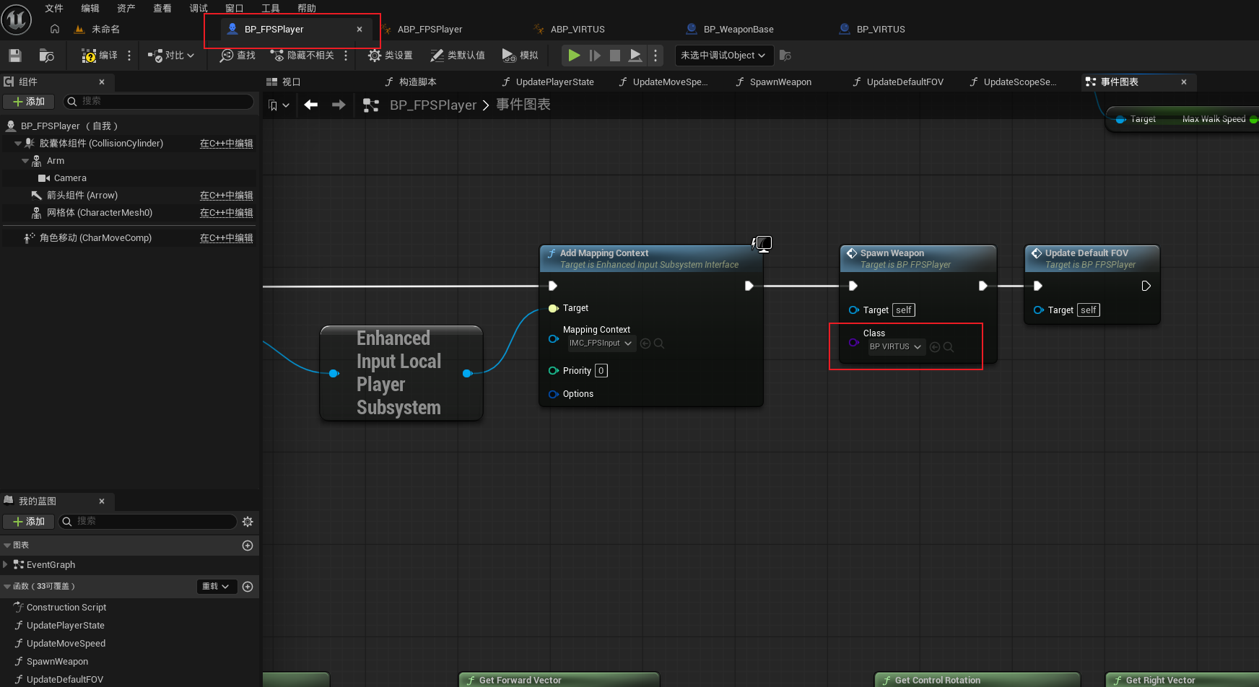Image resolution: width=1259 pixels, height=687 pixels.
Task: Collapse the Arm component tree node
Action: click(x=25, y=161)
